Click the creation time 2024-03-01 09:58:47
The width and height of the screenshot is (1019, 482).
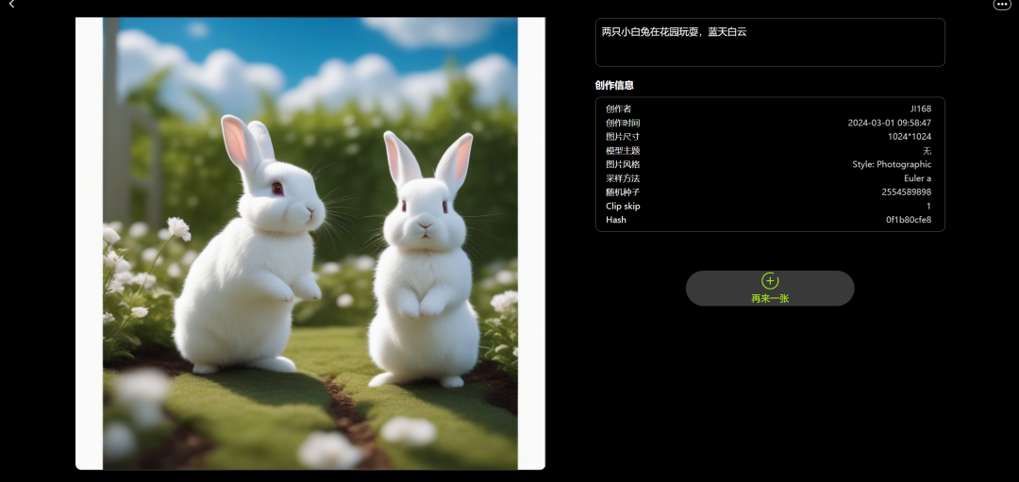(x=889, y=123)
